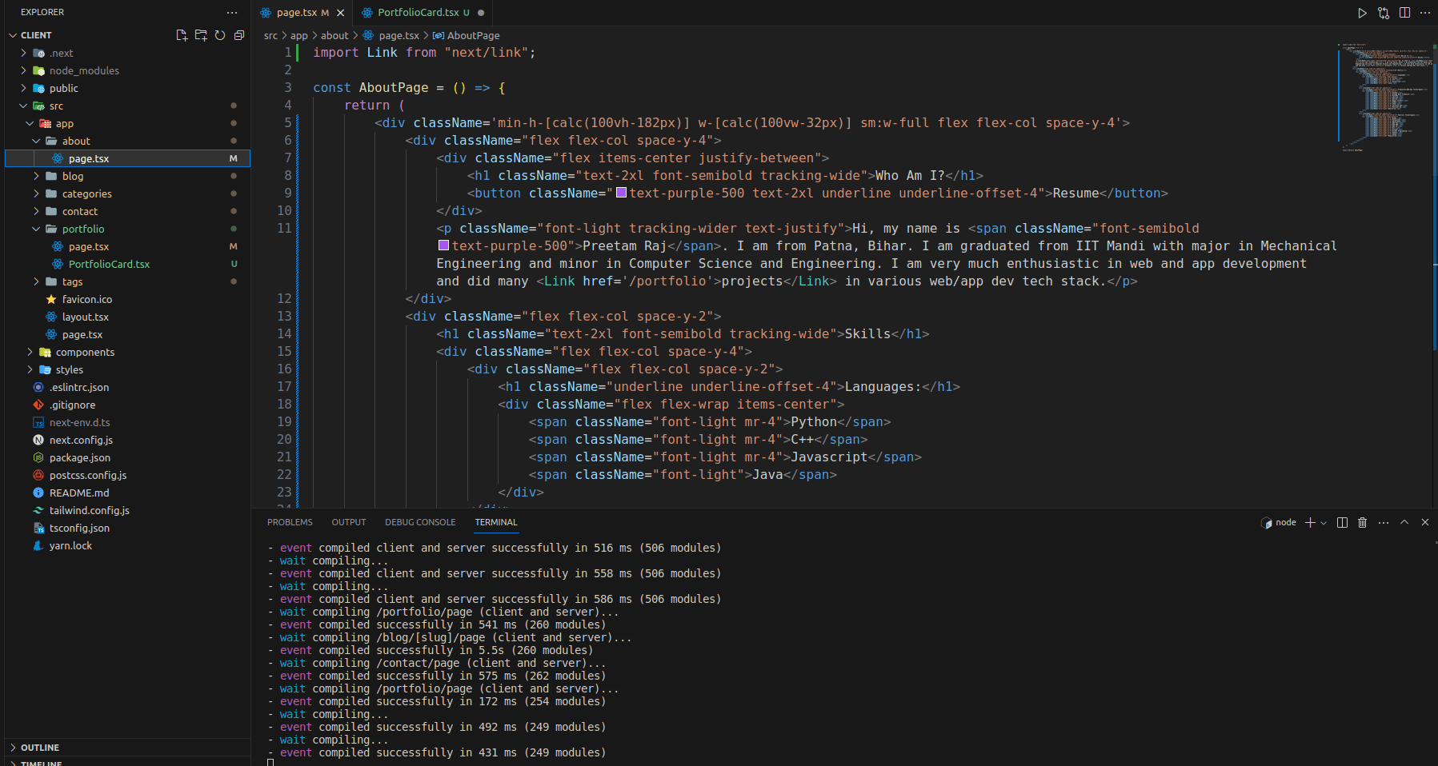Image resolution: width=1438 pixels, height=766 pixels.
Task: Open PortfolioCard.tsx in the file tree
Action: 109,264
